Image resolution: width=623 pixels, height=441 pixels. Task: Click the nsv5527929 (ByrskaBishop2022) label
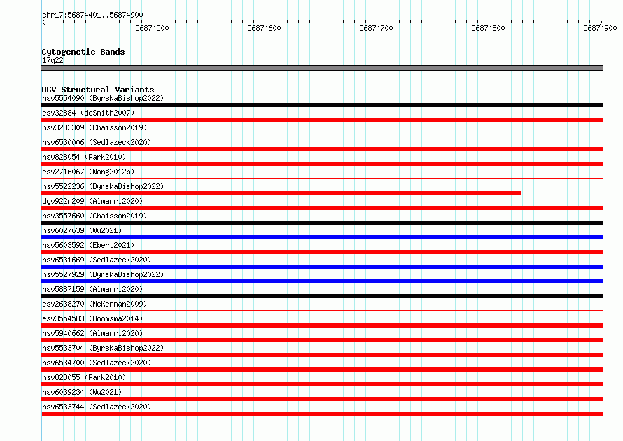click(x=103, y=274)
